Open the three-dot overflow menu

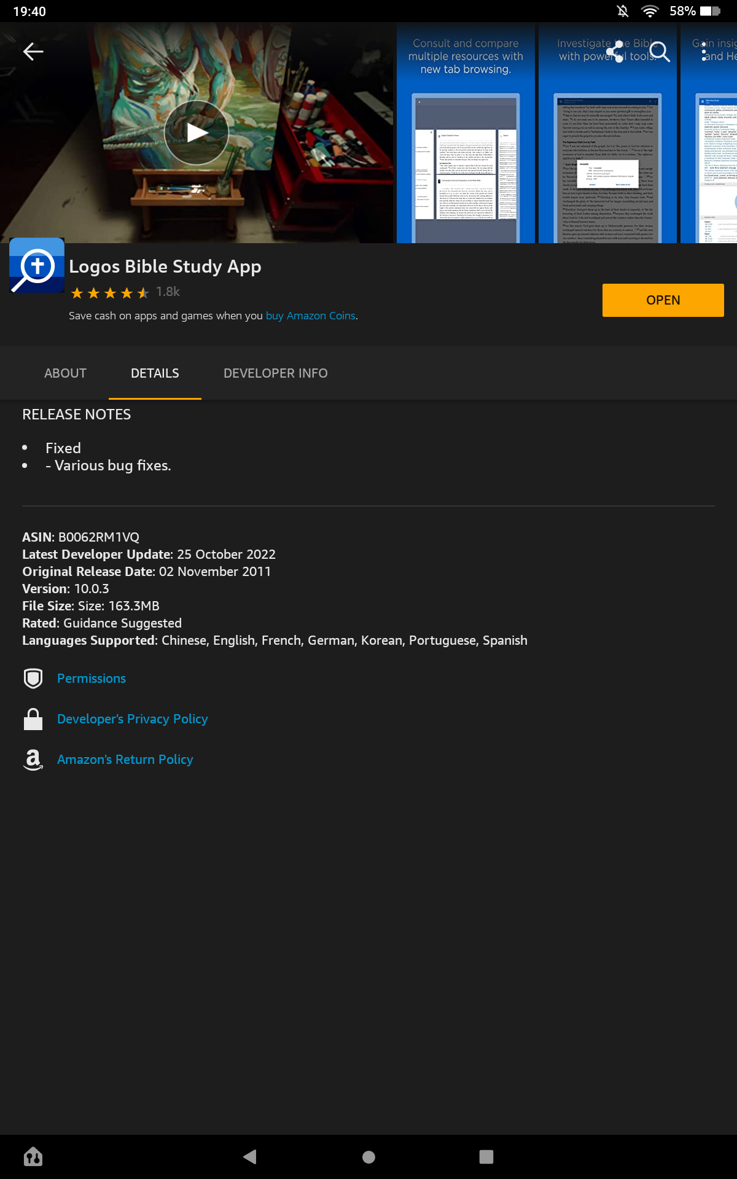(x=704, y=52)
